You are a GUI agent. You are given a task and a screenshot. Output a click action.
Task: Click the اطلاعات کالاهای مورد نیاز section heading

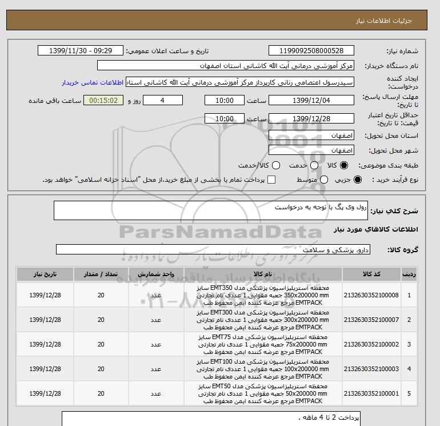click(x=376, y=229)
